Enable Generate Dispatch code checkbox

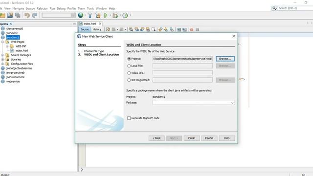click(x=129, y=118)
